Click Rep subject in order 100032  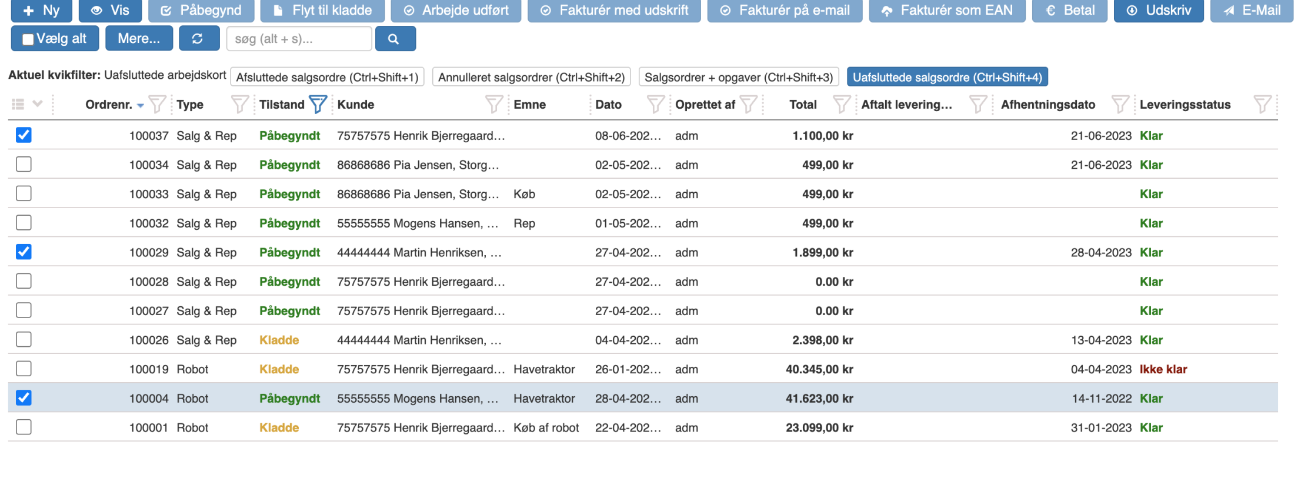pyautogui.click(x=524, y=223)
